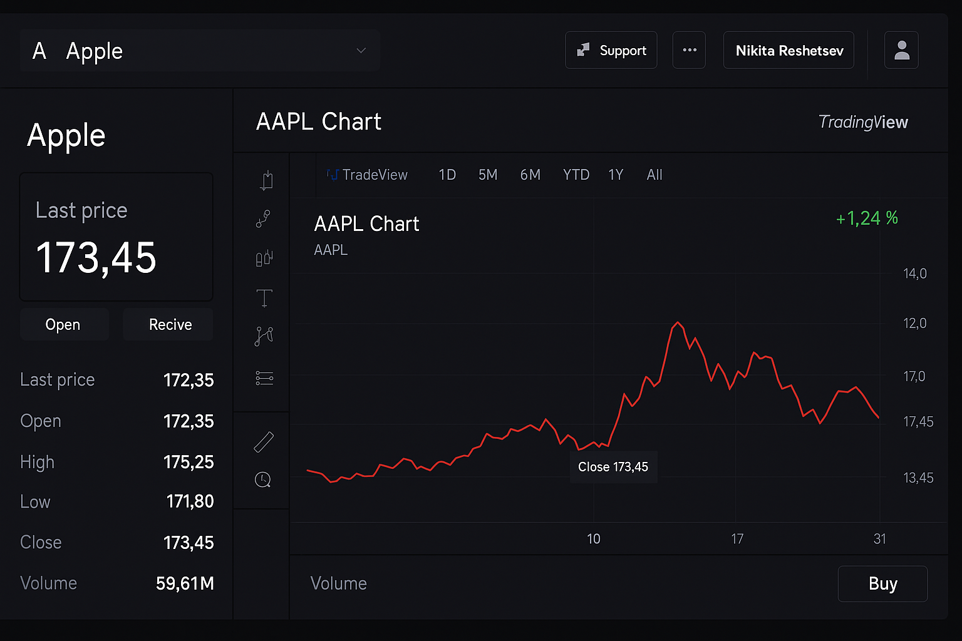The width and height of the screenshot is (962, 641).
Task: Select the path pattern drawing tool
Action: click(264, 336)
